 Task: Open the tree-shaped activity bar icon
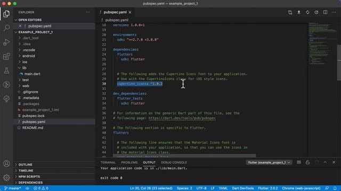click(x=6, y=99)
